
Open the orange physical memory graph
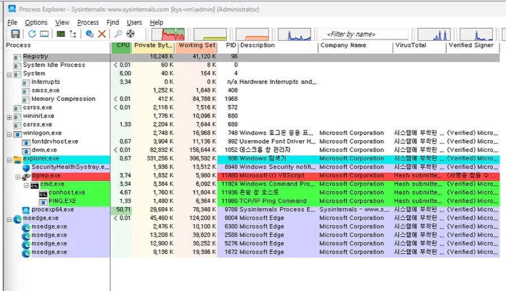click(x=252, y=34)
